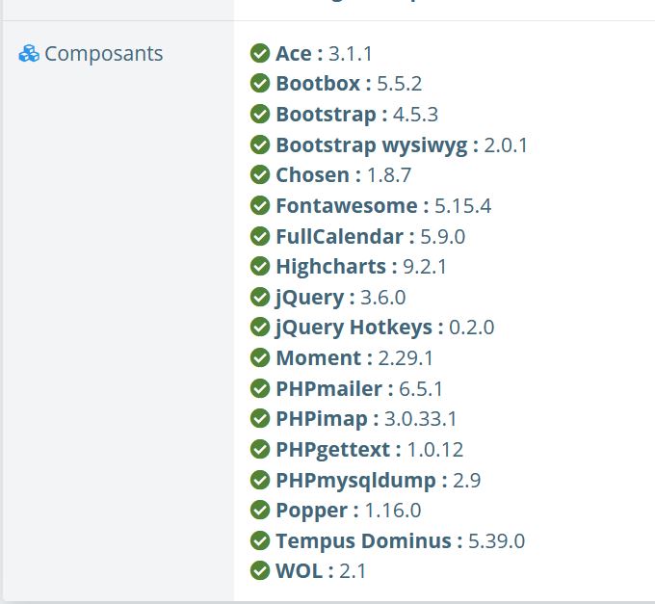Click the check icon beside PHPmysqldump
Screen dimensions: 655x604
(x=260, y=480)
